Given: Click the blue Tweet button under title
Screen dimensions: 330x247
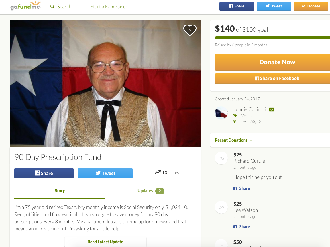Looking at the screenshot, I should pyautogui.click(x=105, y=173).
